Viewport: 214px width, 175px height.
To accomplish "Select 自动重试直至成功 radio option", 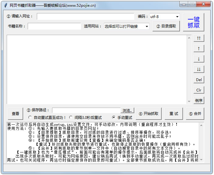I will tap(30, 117).
